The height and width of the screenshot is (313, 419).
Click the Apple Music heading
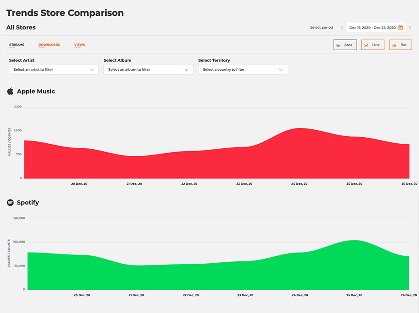click(36, 92)
